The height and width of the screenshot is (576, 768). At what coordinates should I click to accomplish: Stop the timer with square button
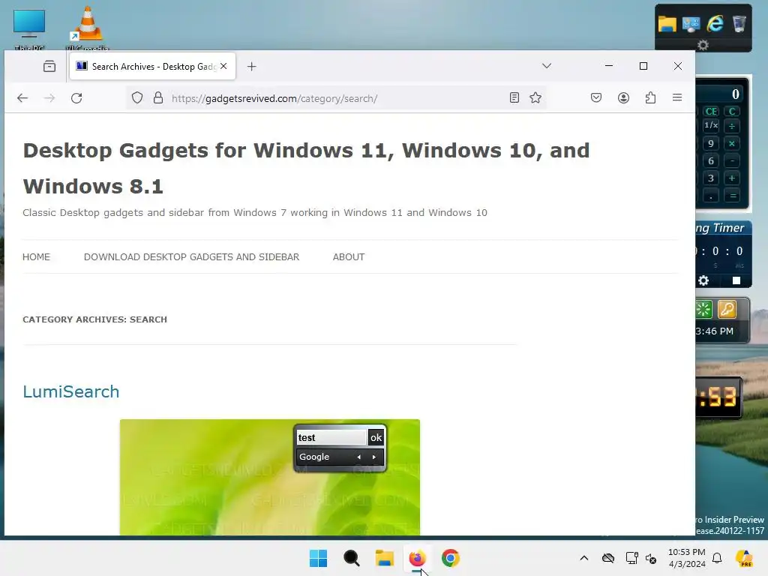[736, 280]
